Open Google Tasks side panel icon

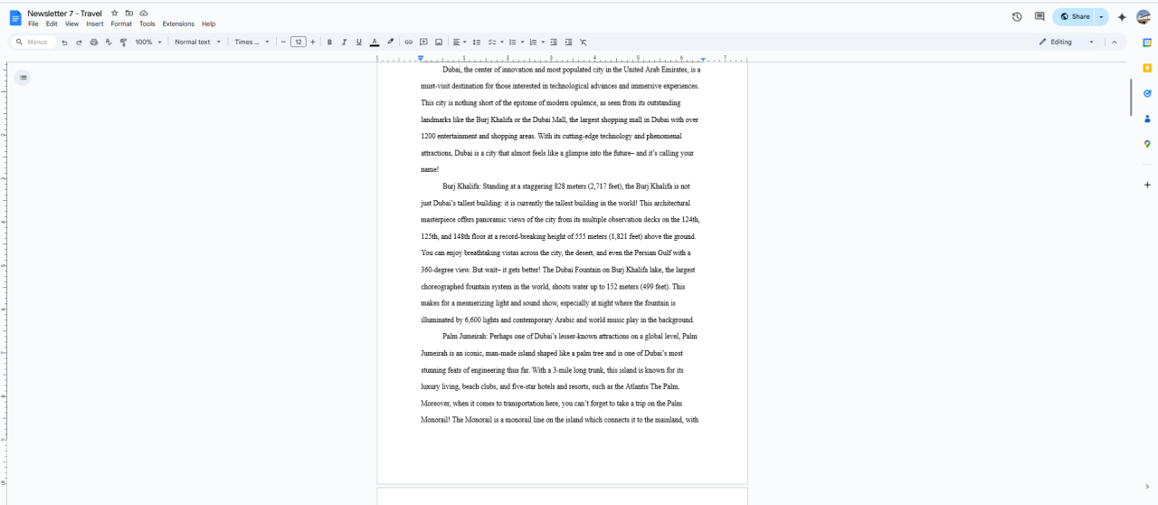pos(1147,93)
